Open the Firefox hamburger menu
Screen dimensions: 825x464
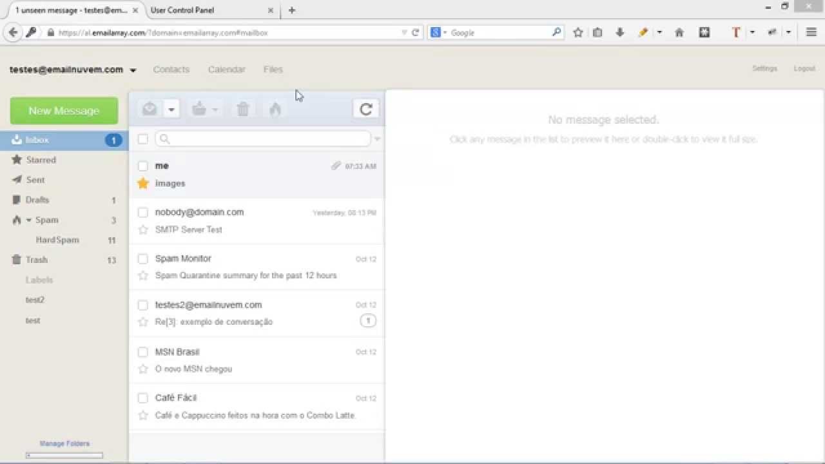[811, 32]
